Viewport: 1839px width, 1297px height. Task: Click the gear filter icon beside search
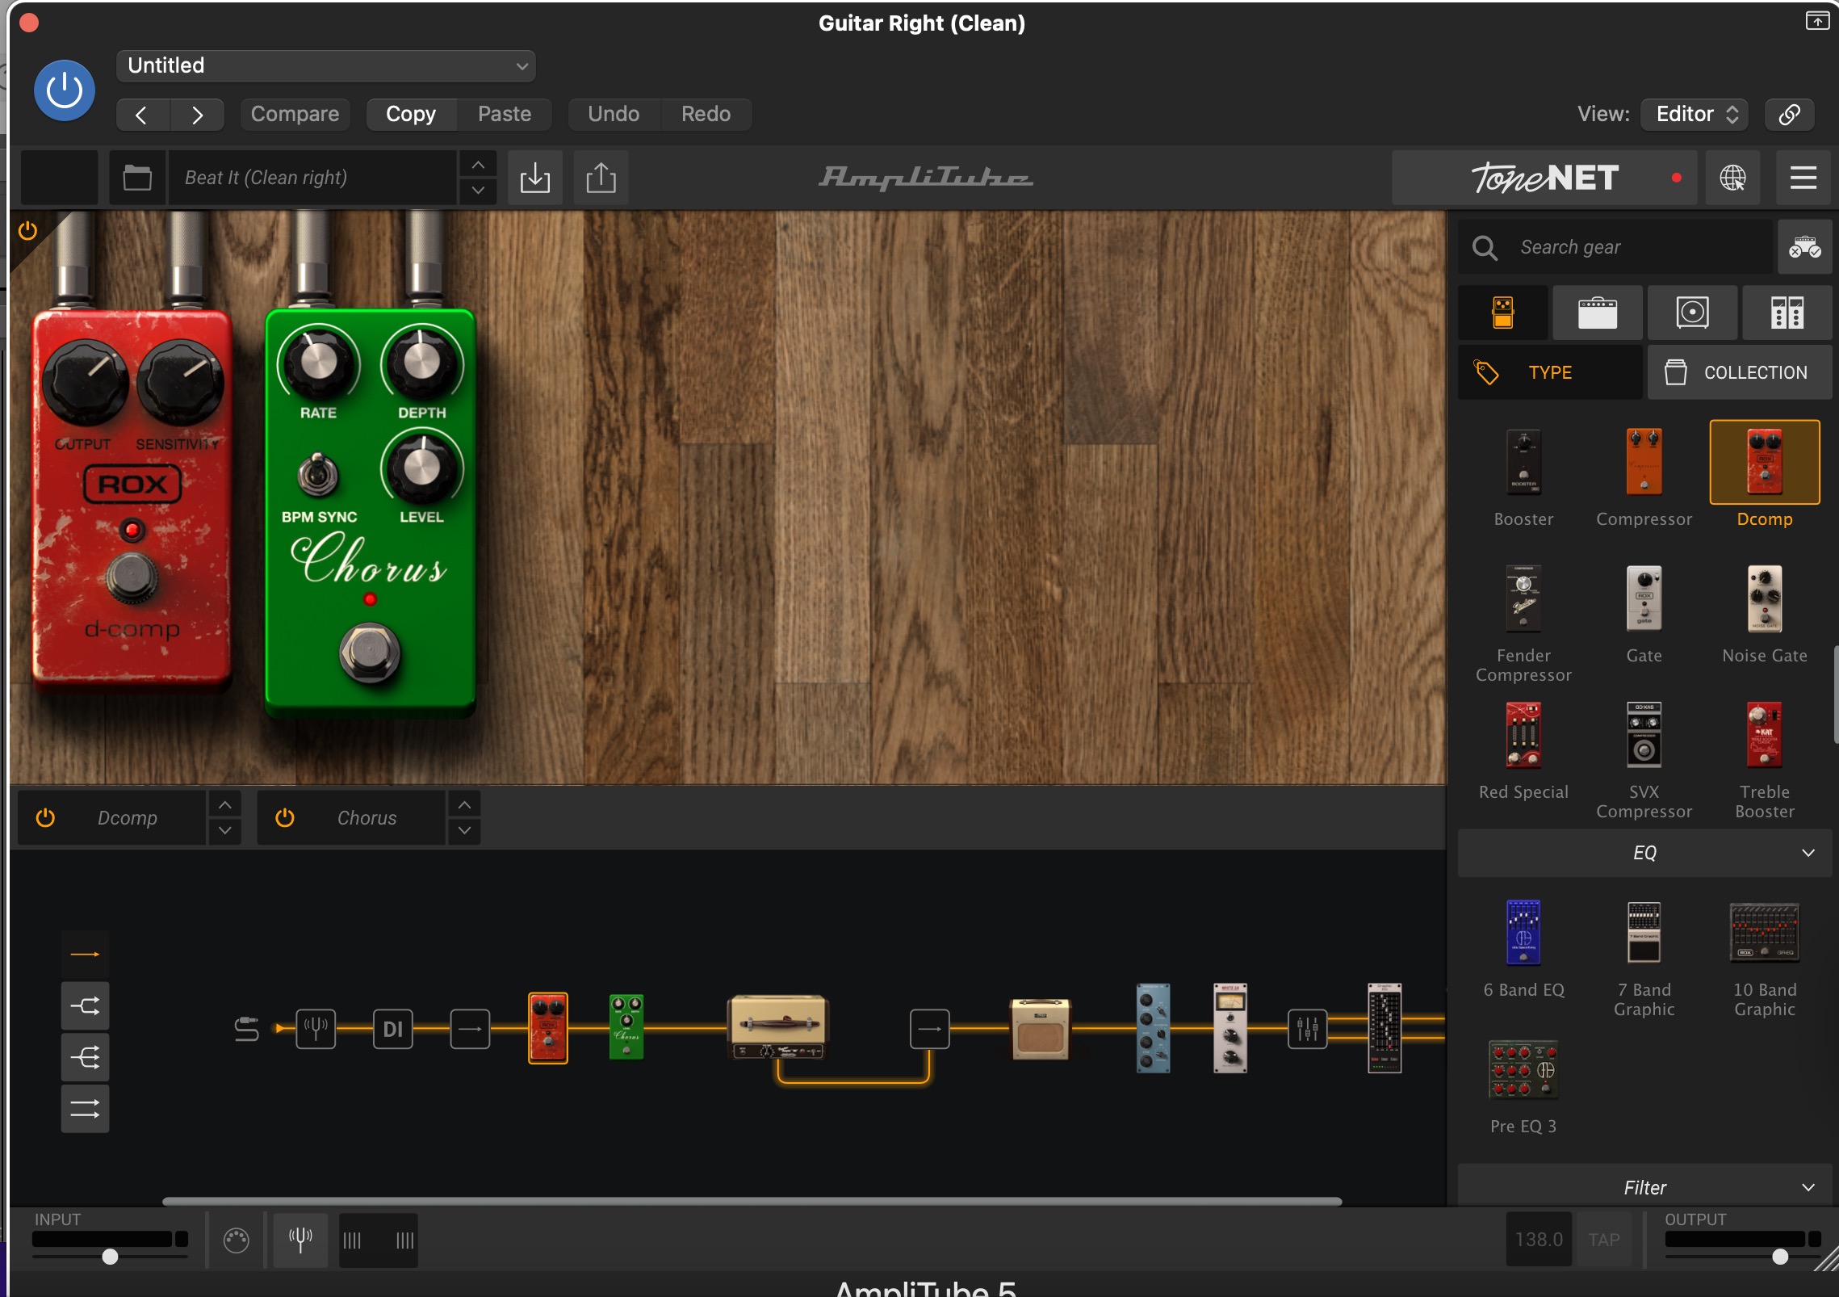point(1804,247)
